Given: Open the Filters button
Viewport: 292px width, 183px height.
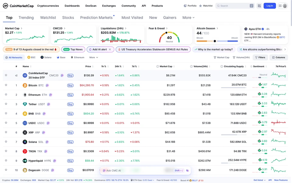Looking at the screenshot, I should [x=260, y=58].
